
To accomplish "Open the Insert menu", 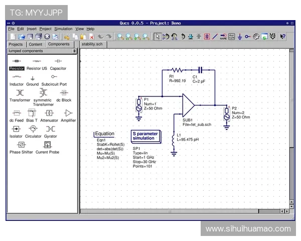I will click(x=32, y=29).
